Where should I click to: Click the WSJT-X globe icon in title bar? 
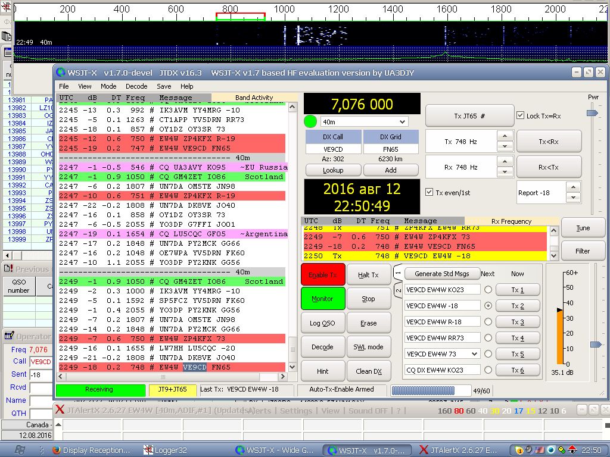[x=60, y=73]
